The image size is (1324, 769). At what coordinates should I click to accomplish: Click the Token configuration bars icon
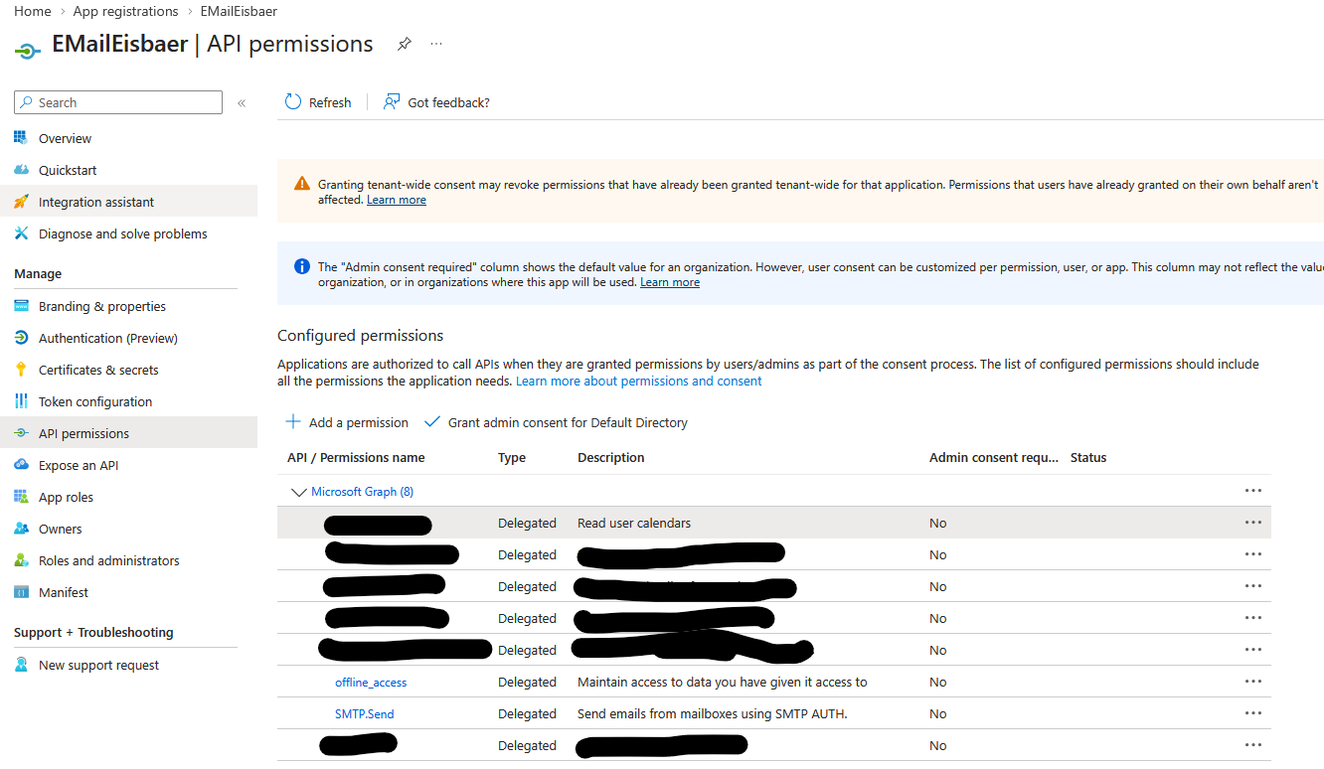tap(21, 401)
